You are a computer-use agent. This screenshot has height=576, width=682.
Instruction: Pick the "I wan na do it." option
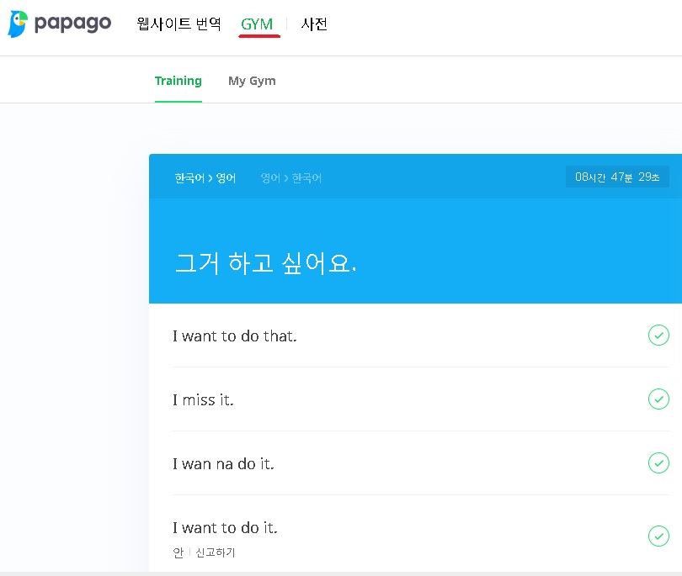coord(223,463)
